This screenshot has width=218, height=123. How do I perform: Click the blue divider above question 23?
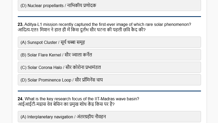109,17
